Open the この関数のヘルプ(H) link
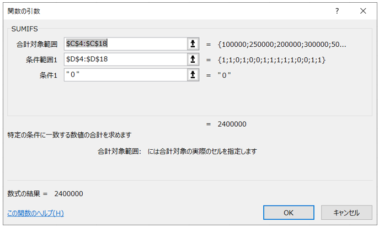 [35, 213]
